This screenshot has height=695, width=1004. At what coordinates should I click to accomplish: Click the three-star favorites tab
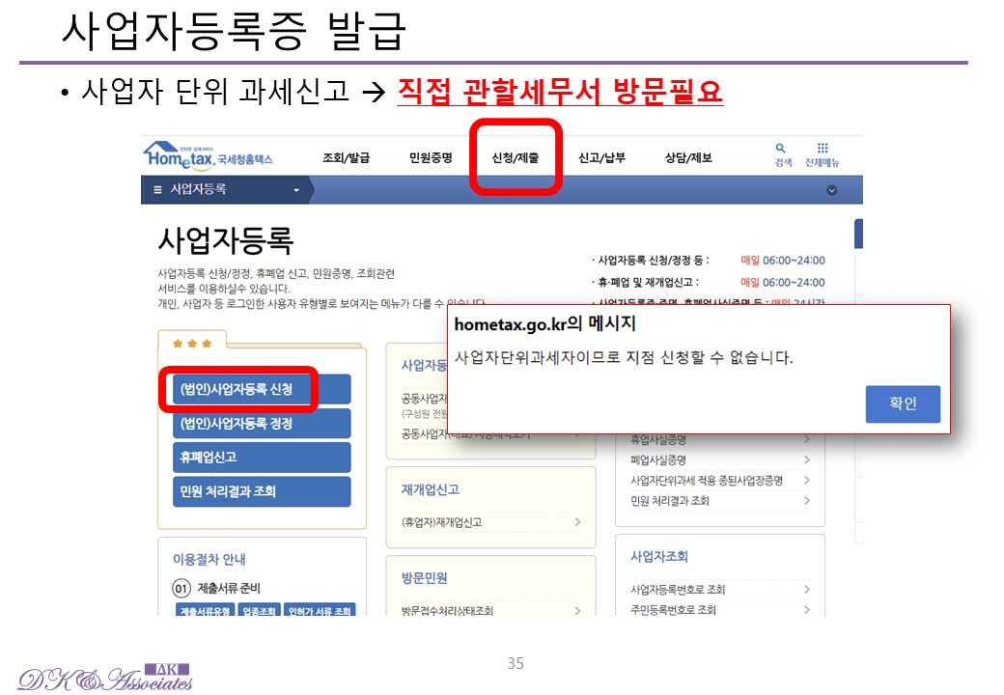coord(192,344)
